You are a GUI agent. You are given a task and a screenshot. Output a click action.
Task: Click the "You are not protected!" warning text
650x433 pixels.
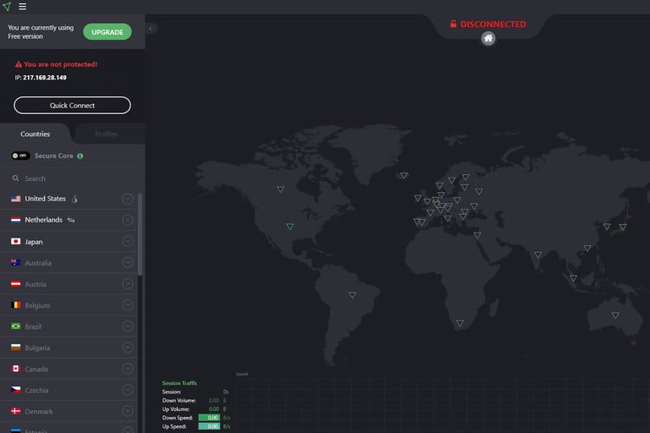(61, 64)
